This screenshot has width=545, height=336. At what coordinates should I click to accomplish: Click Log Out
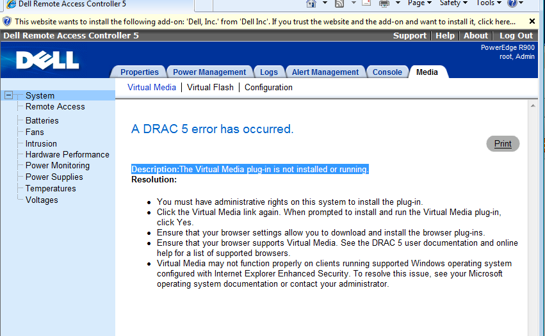(516, 35)
